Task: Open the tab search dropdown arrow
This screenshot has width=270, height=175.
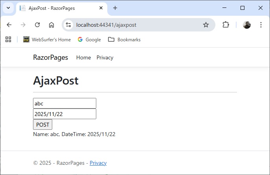Action: (8, 8)
